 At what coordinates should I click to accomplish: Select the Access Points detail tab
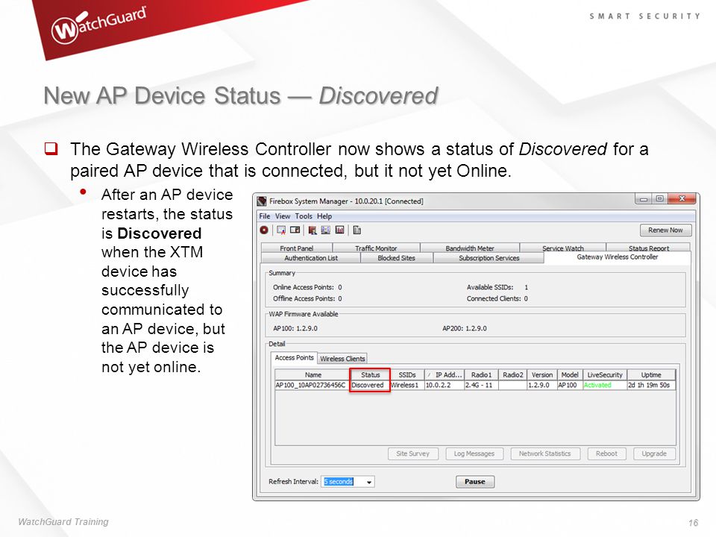pyautogui.click(x=294, y=357)
